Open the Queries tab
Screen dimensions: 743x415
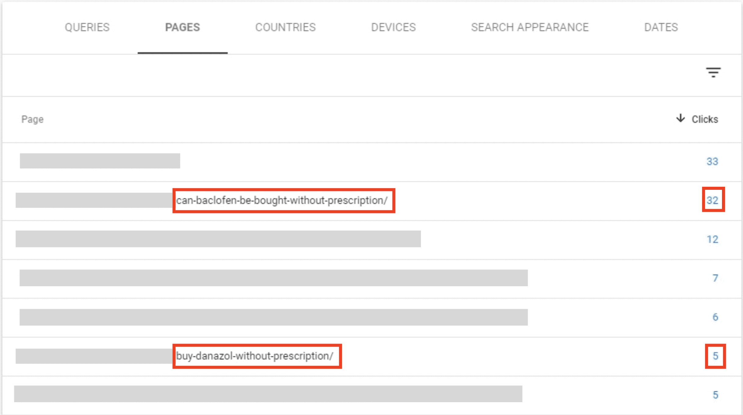87,27
